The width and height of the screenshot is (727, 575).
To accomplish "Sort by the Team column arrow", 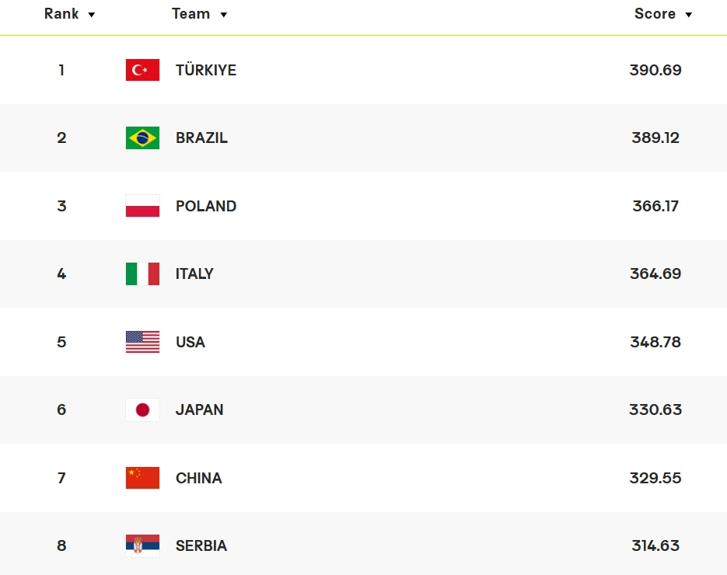I will coord(224,15).
